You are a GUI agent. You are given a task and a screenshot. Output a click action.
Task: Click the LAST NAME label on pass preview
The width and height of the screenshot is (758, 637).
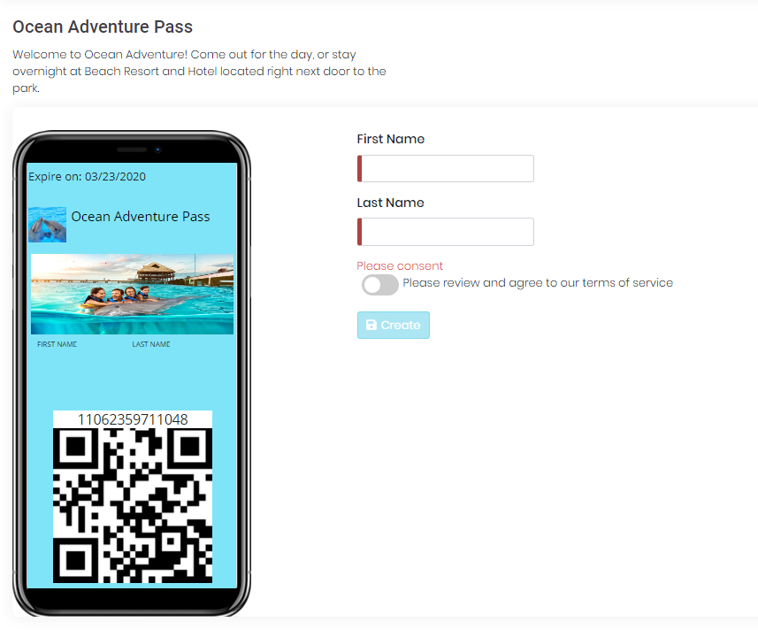[x=151, y=344]
